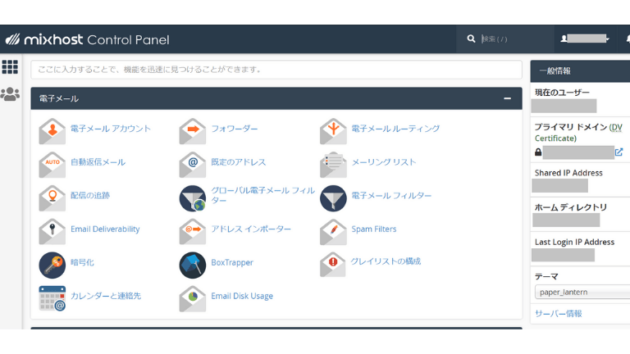Screen dimensions: 630x354
Task: Open the カレンダーと連絡先 link
Action: point(106,296)
